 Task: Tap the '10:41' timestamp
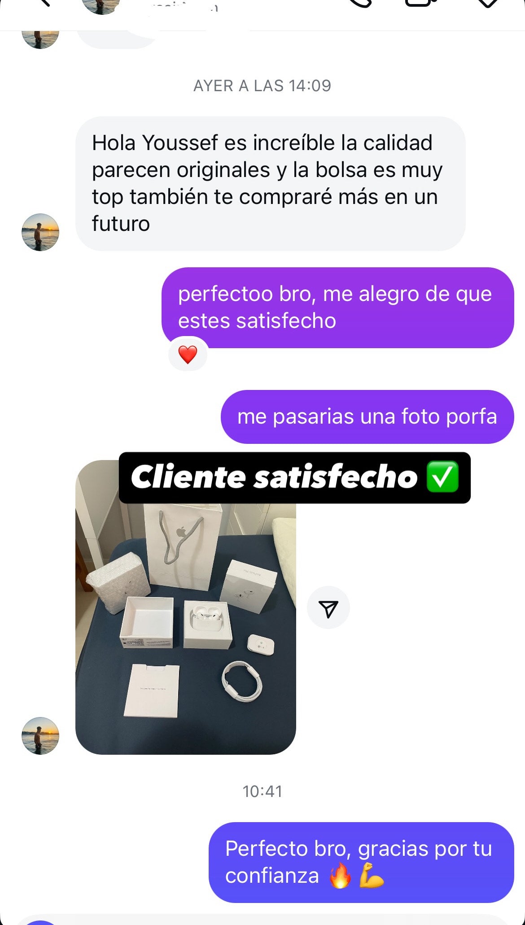pos(262,791)
